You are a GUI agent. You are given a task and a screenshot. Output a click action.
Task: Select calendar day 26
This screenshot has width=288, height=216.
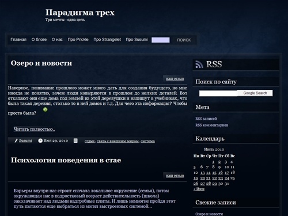pyautogui.click(x=196, y=184)
